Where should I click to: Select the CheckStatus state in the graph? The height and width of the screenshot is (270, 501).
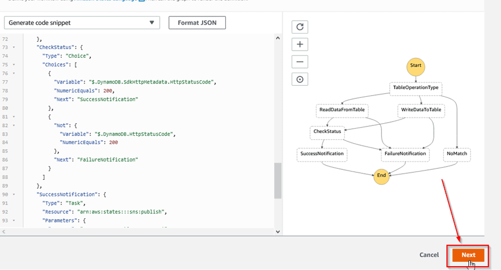[327, 131]
